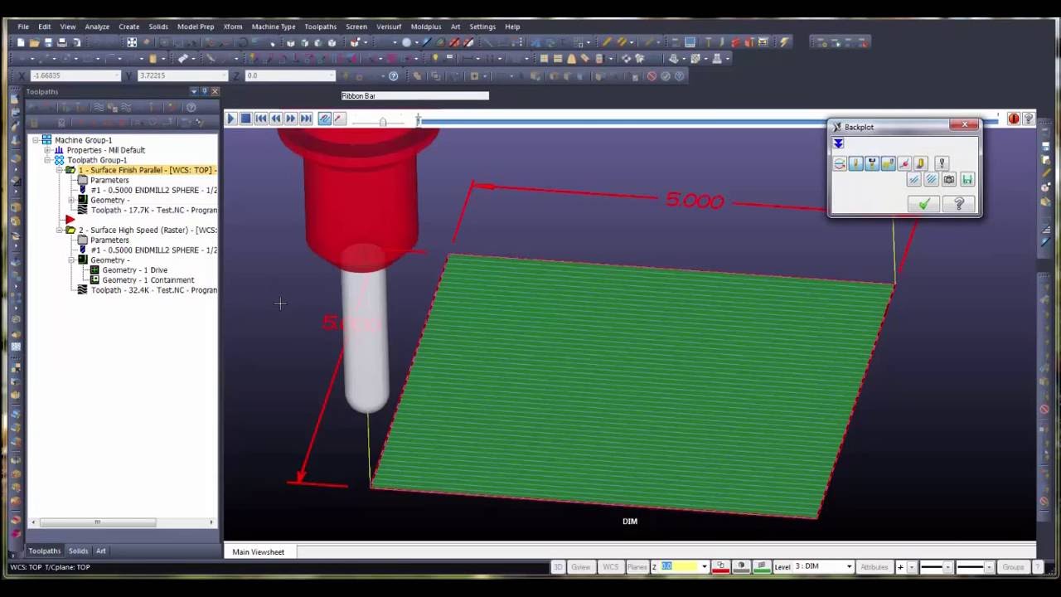
Task: Adjust the backplot run speed slider
Action: [383, 122]
